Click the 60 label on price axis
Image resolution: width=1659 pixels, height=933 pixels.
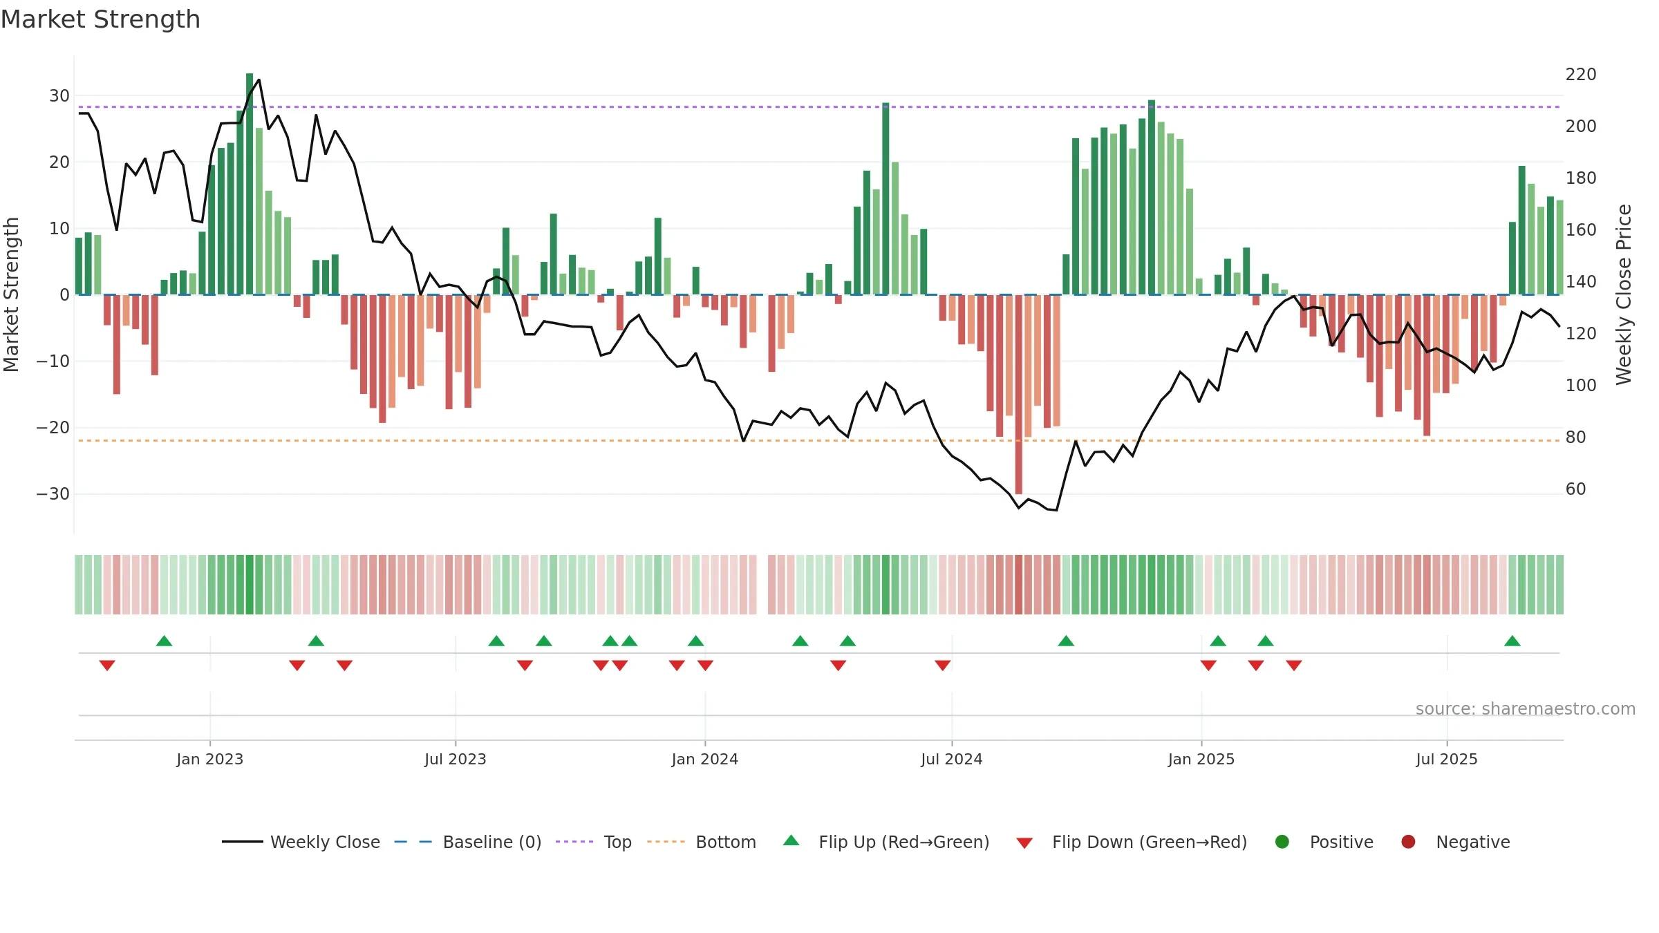coord(1576,489)
